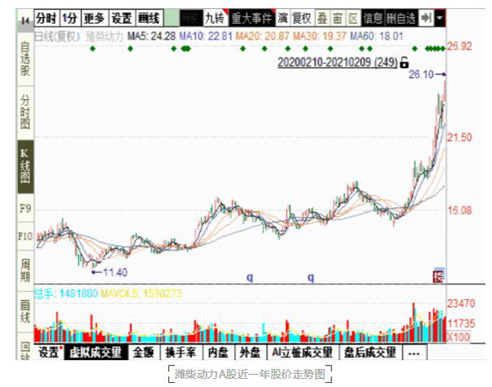492x387 pixels.
Task: Click the arrow-to-bar icon near the toolbar's right end
Action: click(427, 17)
